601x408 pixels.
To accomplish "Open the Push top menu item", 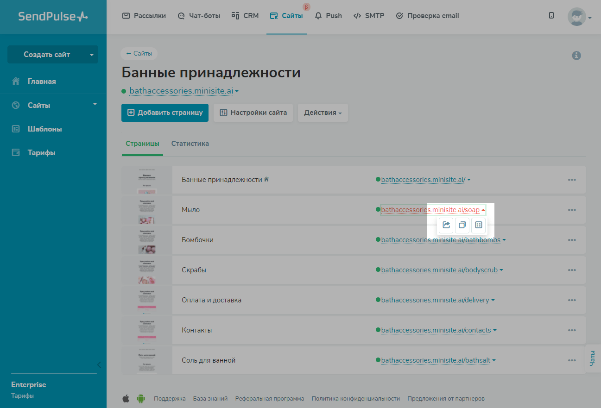I will coord(328,16).
